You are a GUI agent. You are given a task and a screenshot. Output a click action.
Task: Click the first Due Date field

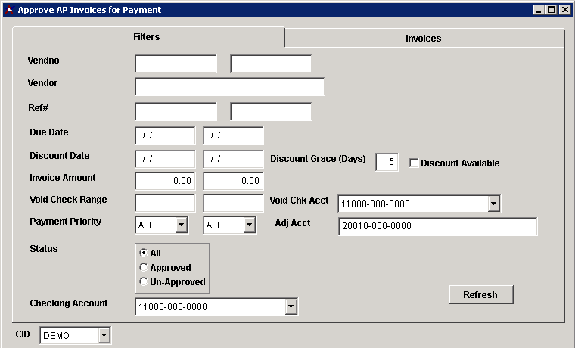[165, 136]
